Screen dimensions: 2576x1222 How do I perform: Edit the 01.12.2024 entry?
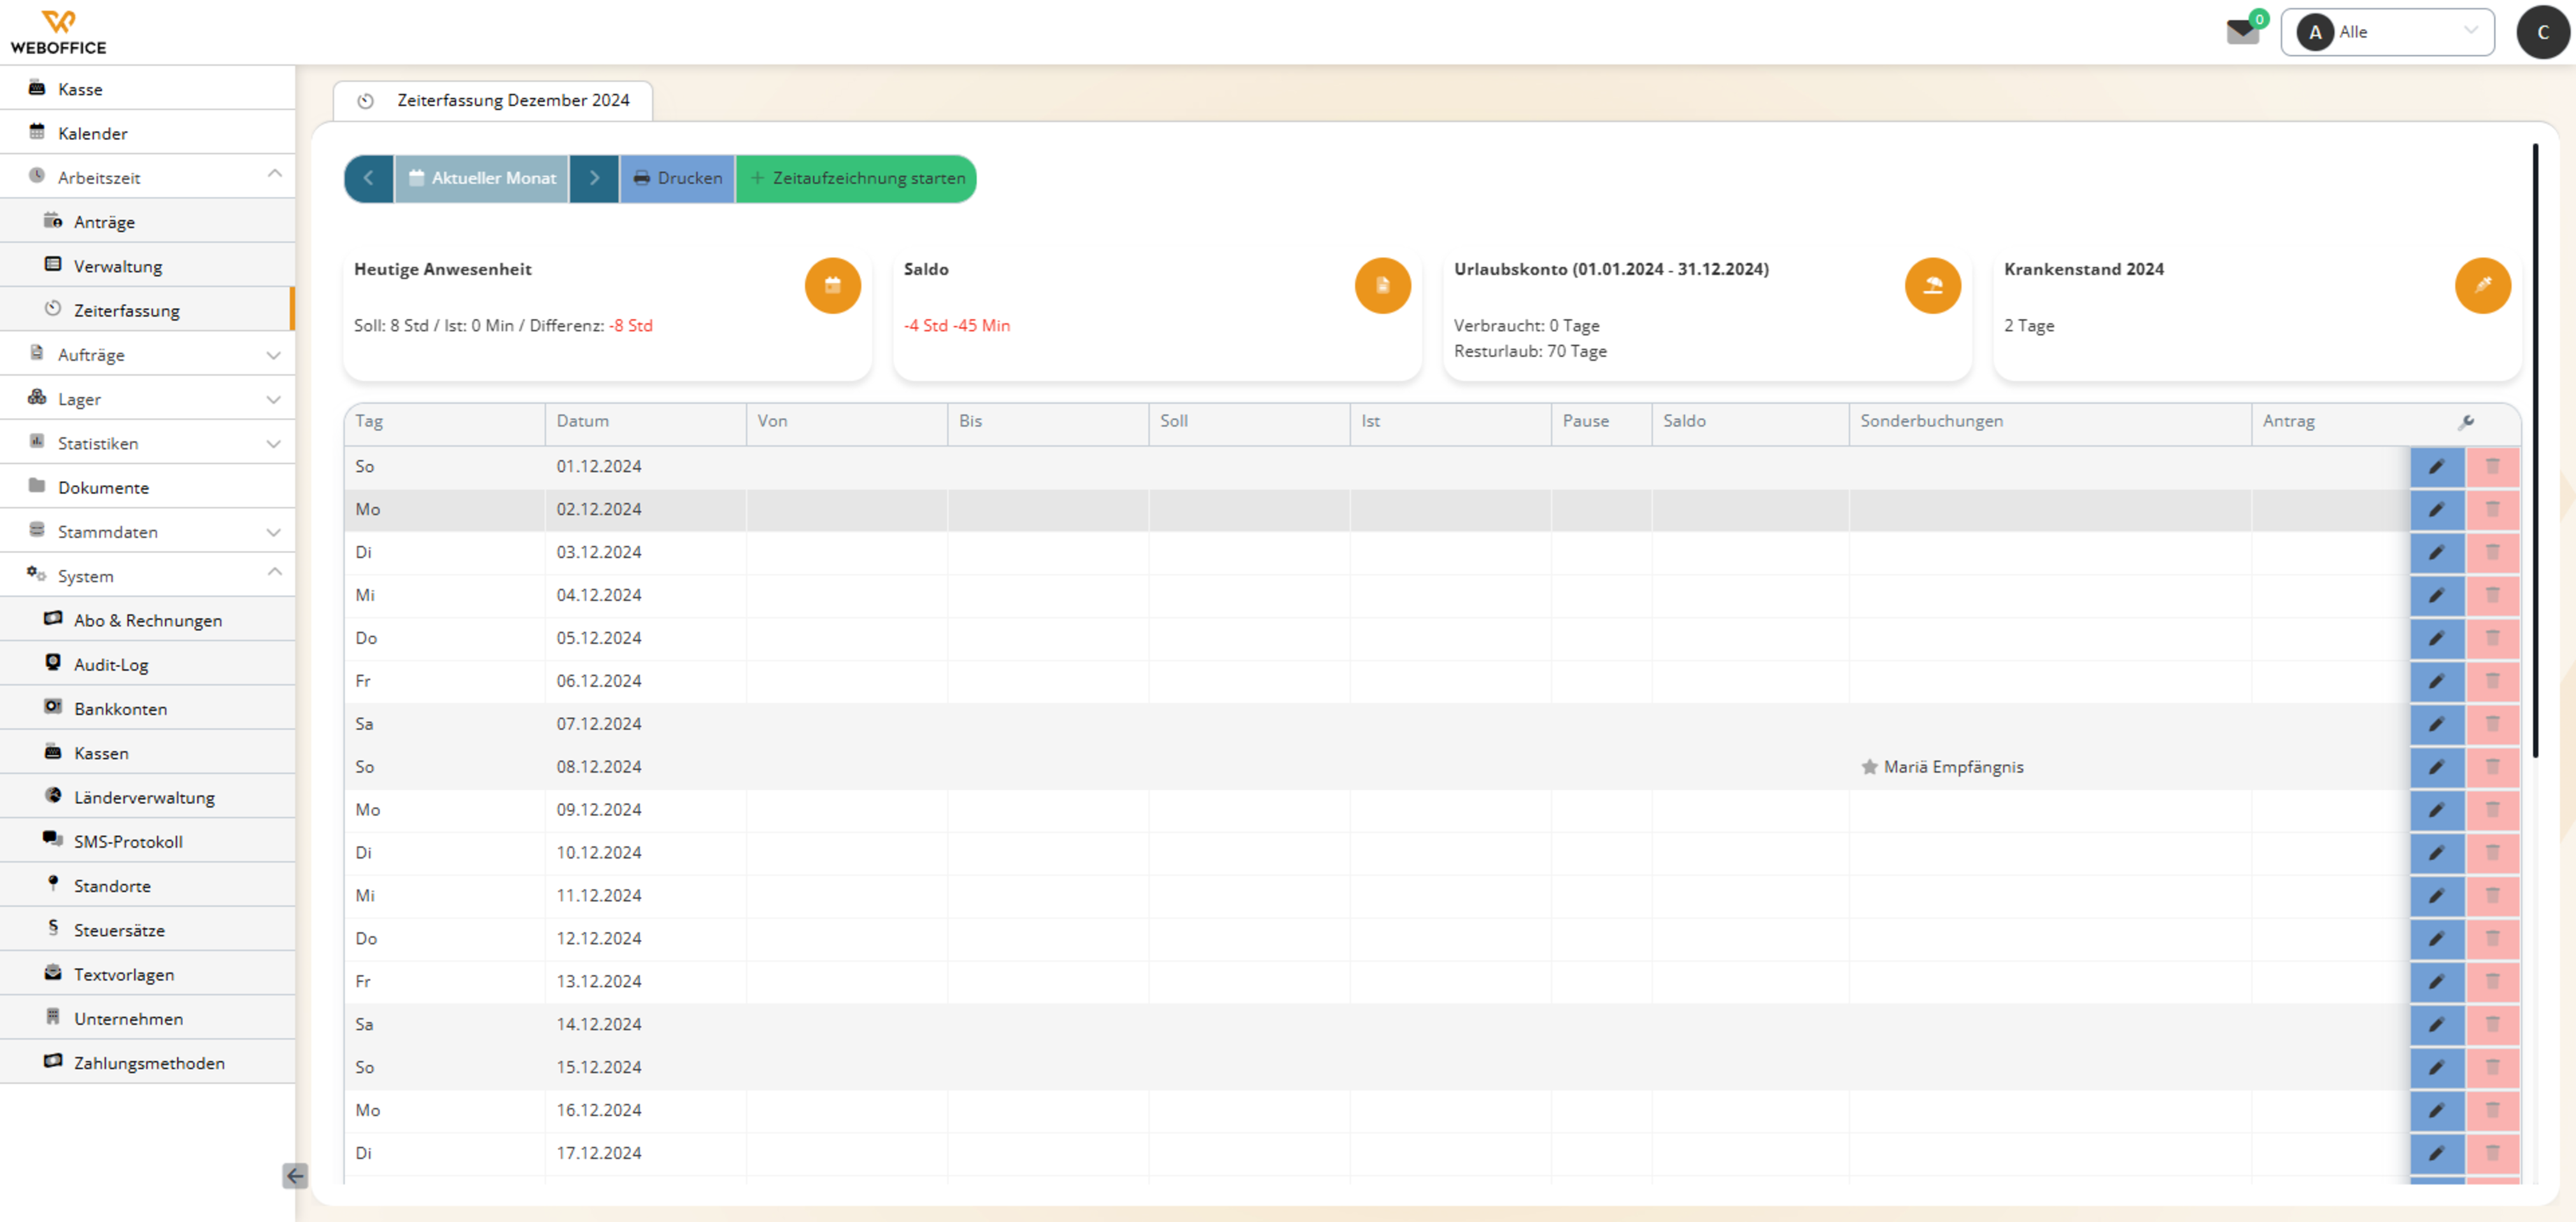pyautogui.click(x=2437, y=467)
